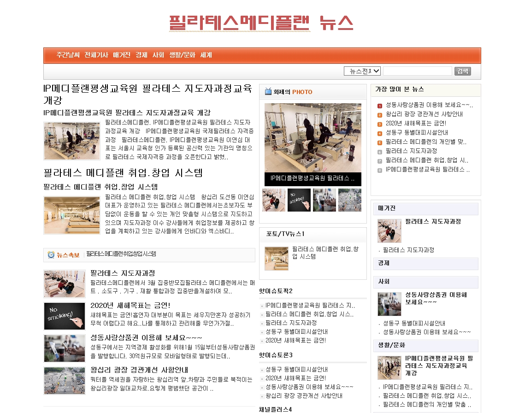Click the search text input field
Screen dimensions: 519x413
(417, 71)
